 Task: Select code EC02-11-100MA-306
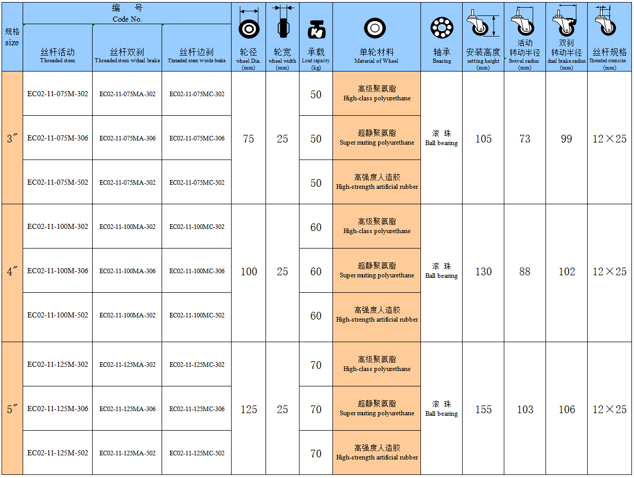pyautogui.click(x=127, y=271)
